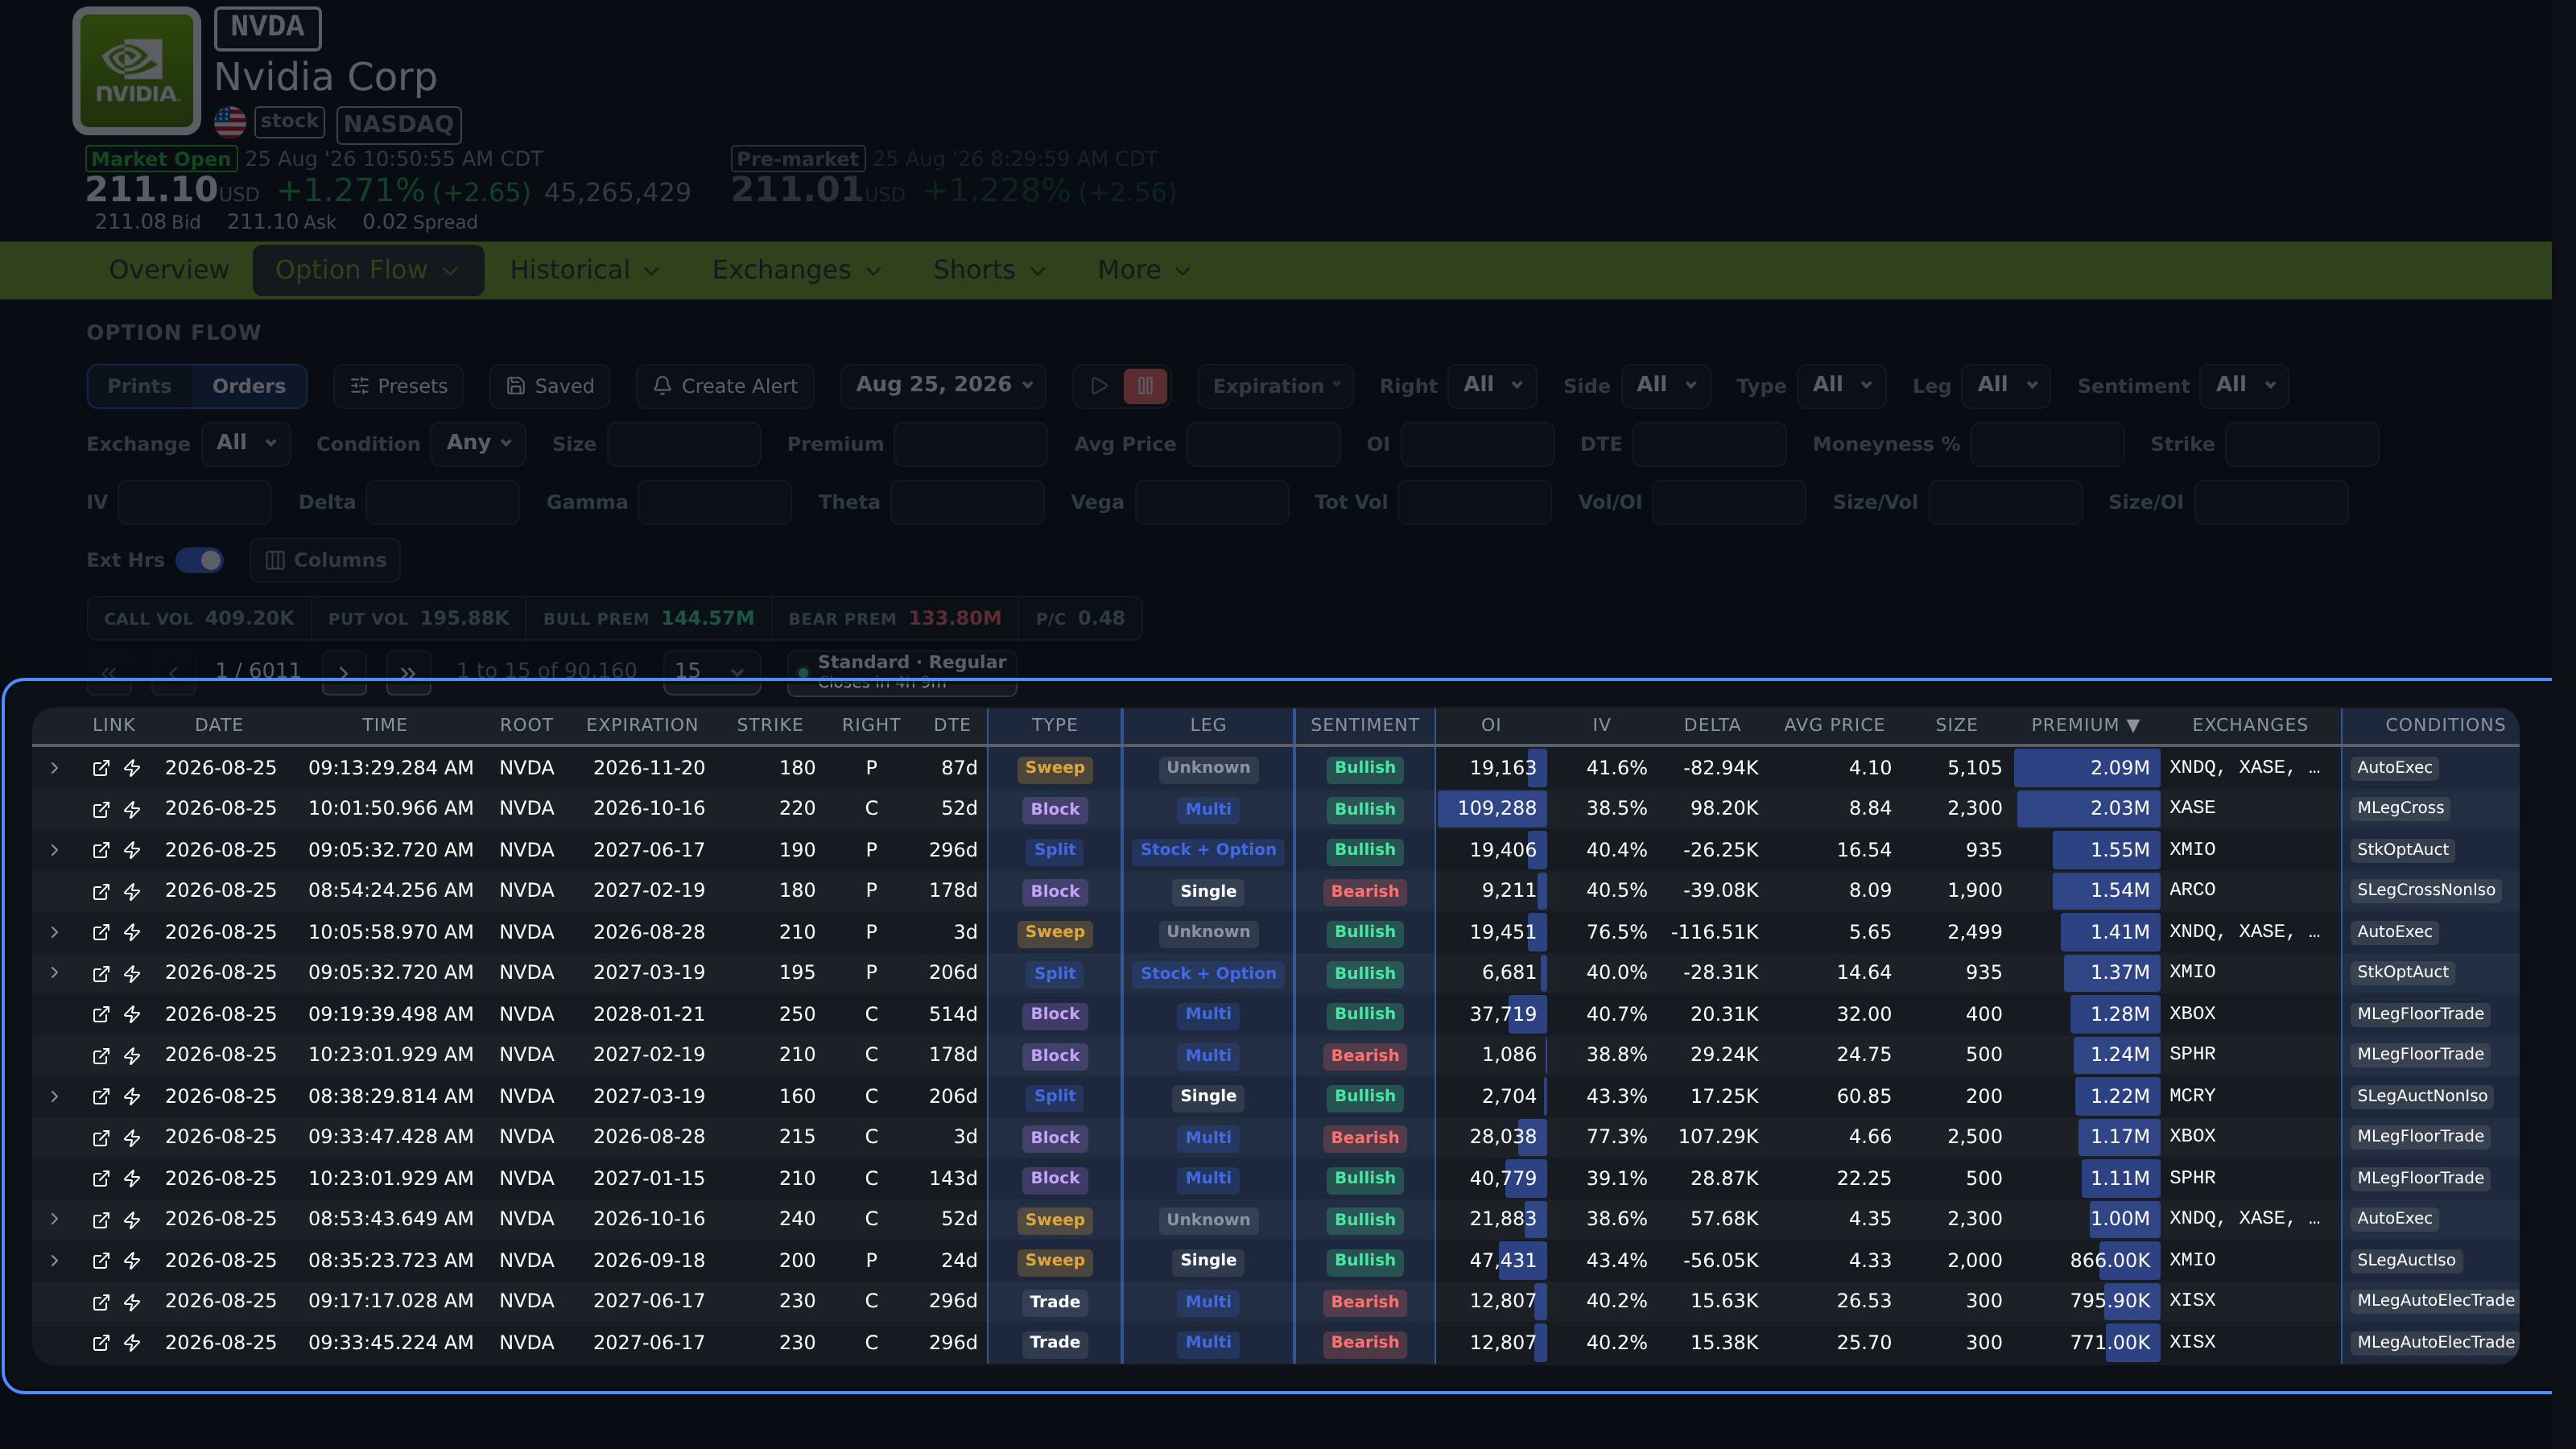Open the Right filter dropdown
The height and width of the screenshot is (1449, 2576).
(x=1492, y=385)
